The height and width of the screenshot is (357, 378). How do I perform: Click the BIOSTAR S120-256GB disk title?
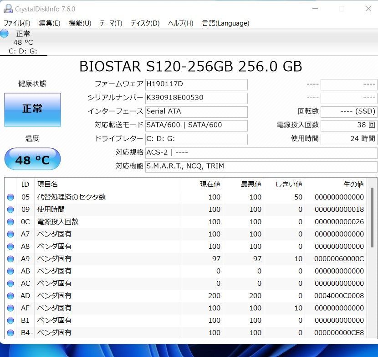click(190, 67)
